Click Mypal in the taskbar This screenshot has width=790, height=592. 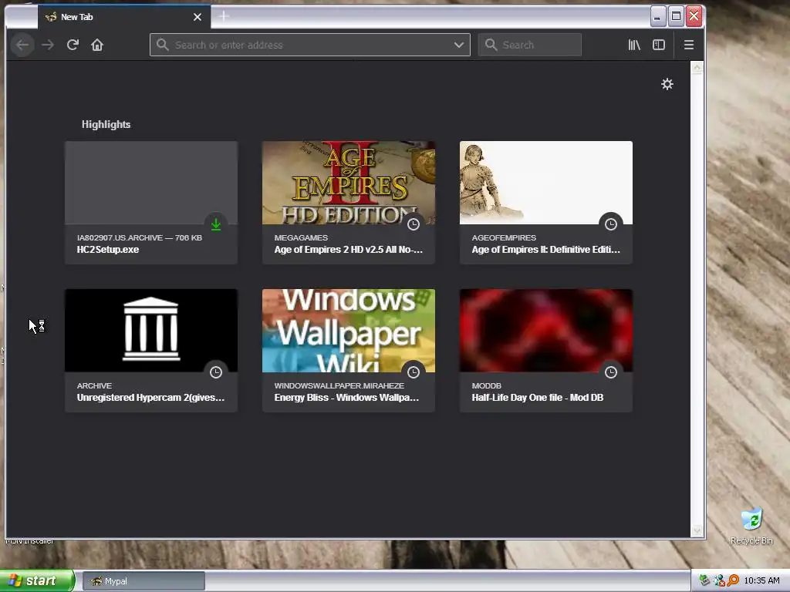(x=143, y=581)
